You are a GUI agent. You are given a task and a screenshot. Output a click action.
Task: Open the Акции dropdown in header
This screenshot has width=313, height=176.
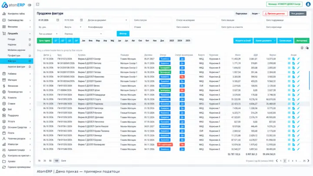(256, 13)
